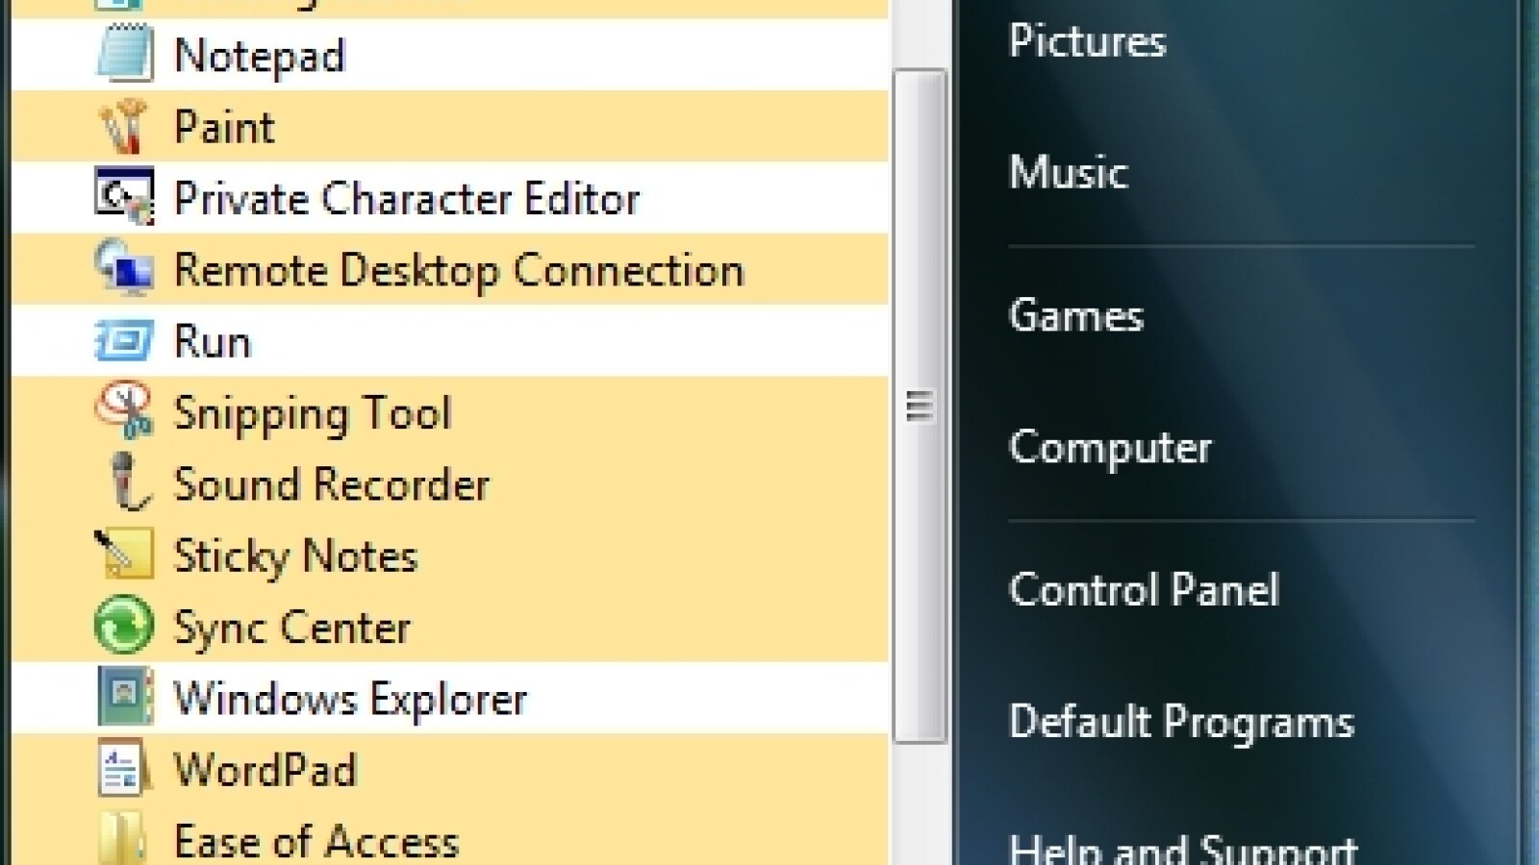Open Sticky Notes icon
The image size is (1539, 865).
click(124, 555)
